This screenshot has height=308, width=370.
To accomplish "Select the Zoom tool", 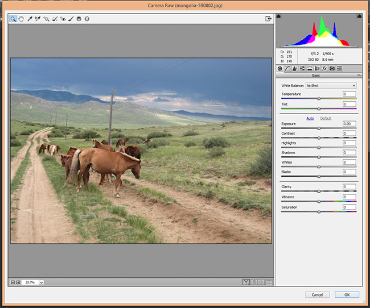I will coord(13,19).
